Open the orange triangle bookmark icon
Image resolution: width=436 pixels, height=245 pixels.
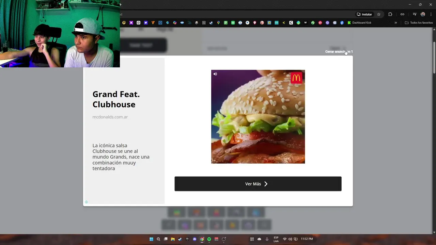(x=153, y=23)
